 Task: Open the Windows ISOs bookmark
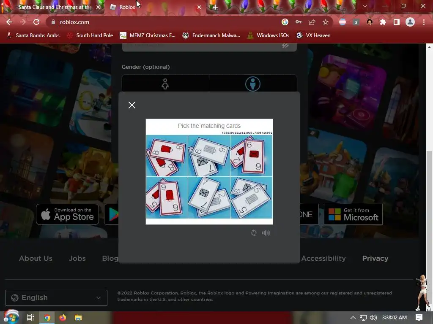(x=268, y=35)
